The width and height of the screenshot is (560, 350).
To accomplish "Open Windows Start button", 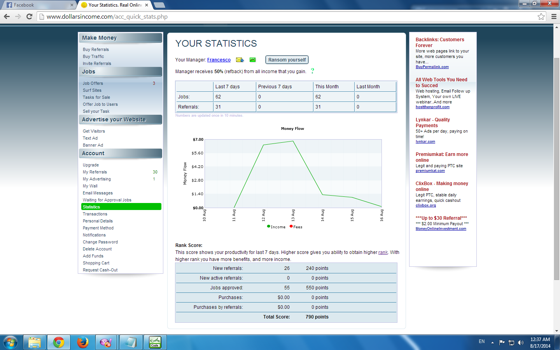I will [x=10, y=342].
